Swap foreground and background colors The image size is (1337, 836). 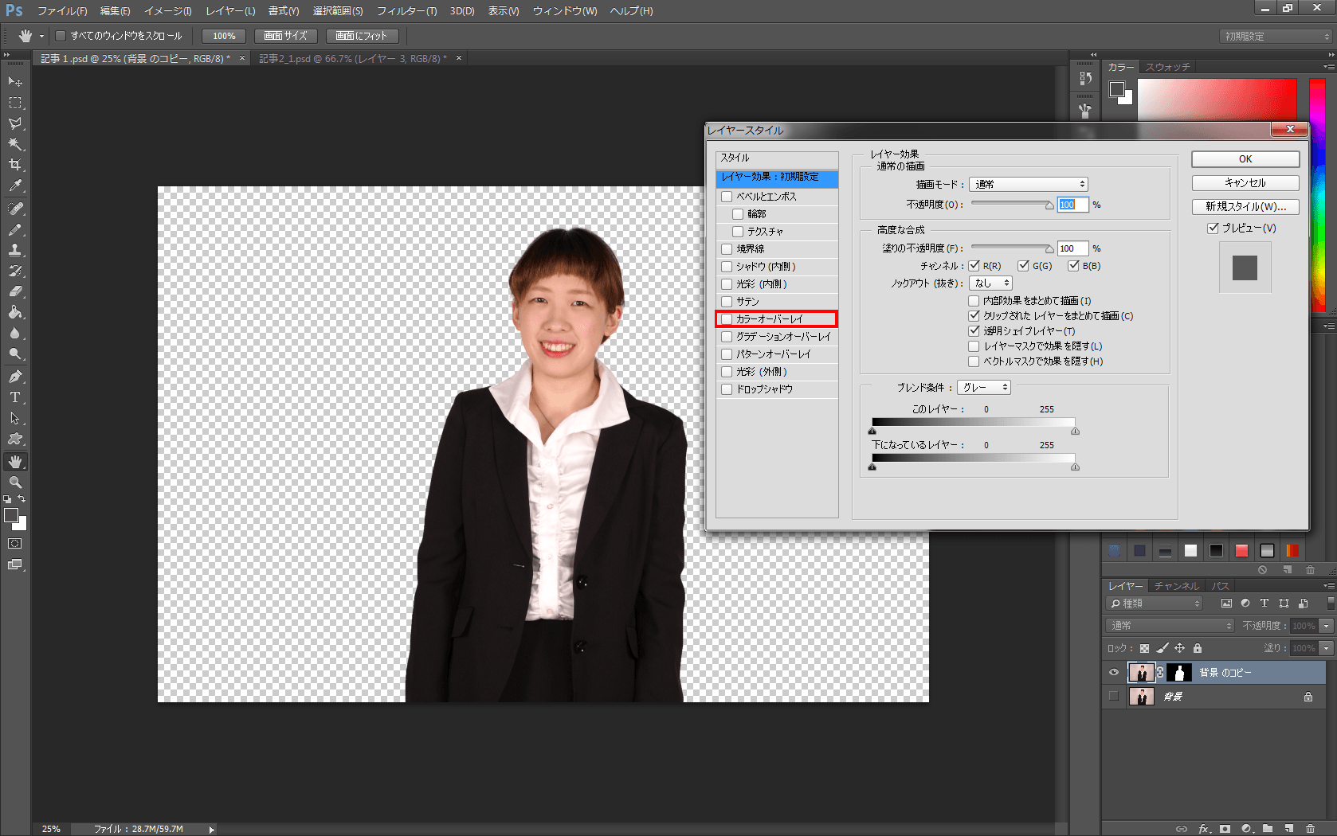(22, 499)
